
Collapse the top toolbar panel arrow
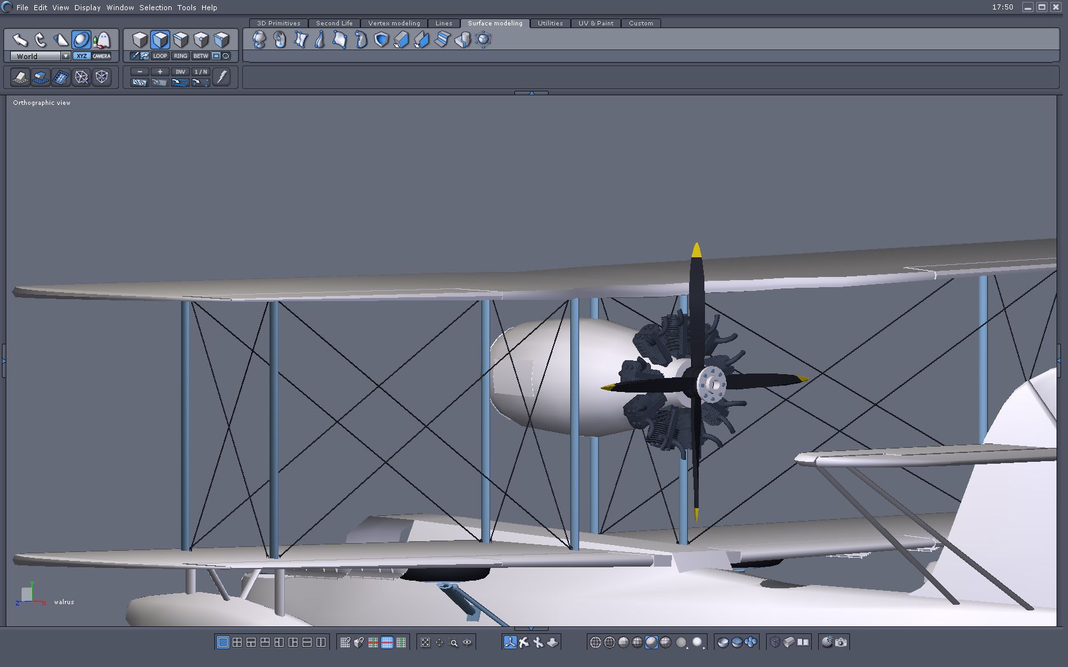[x=531, y=93]
